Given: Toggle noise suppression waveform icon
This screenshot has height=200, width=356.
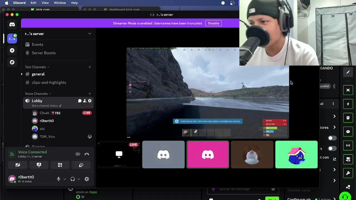Looking at the screenshot, I should (x=78, y=154).
